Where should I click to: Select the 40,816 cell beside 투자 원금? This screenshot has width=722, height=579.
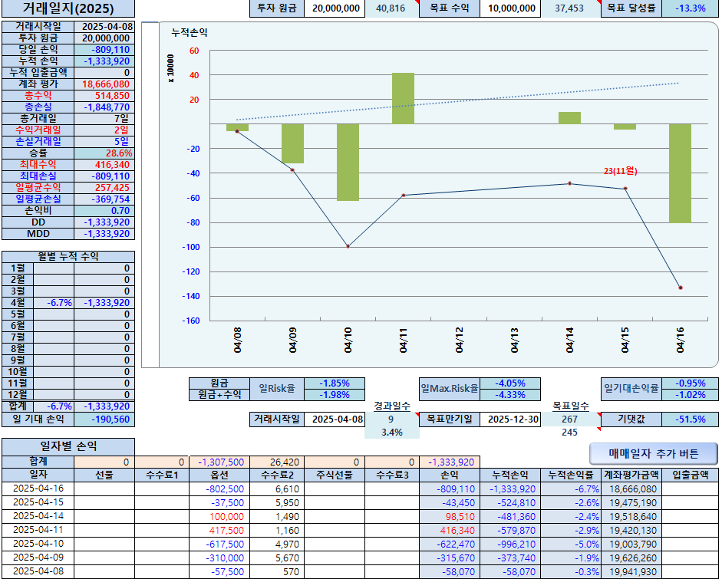[392, 8]
